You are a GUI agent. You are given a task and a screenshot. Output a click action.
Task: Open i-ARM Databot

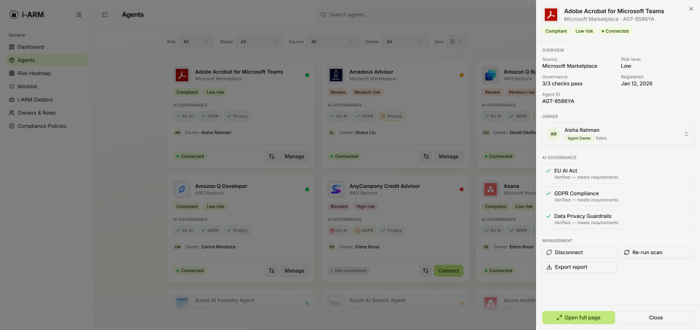click(46, 100)
